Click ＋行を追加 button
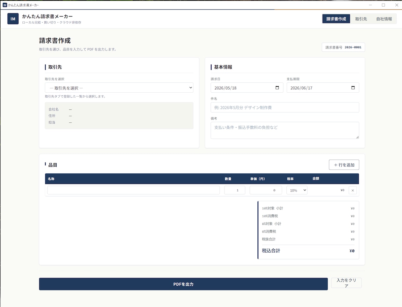This screenshot has height=307, width=402. [x=344, y=165]
